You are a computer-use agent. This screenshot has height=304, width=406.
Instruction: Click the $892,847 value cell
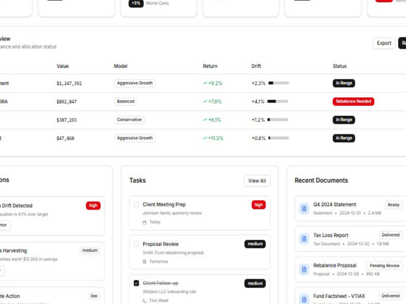pos(67,102)
